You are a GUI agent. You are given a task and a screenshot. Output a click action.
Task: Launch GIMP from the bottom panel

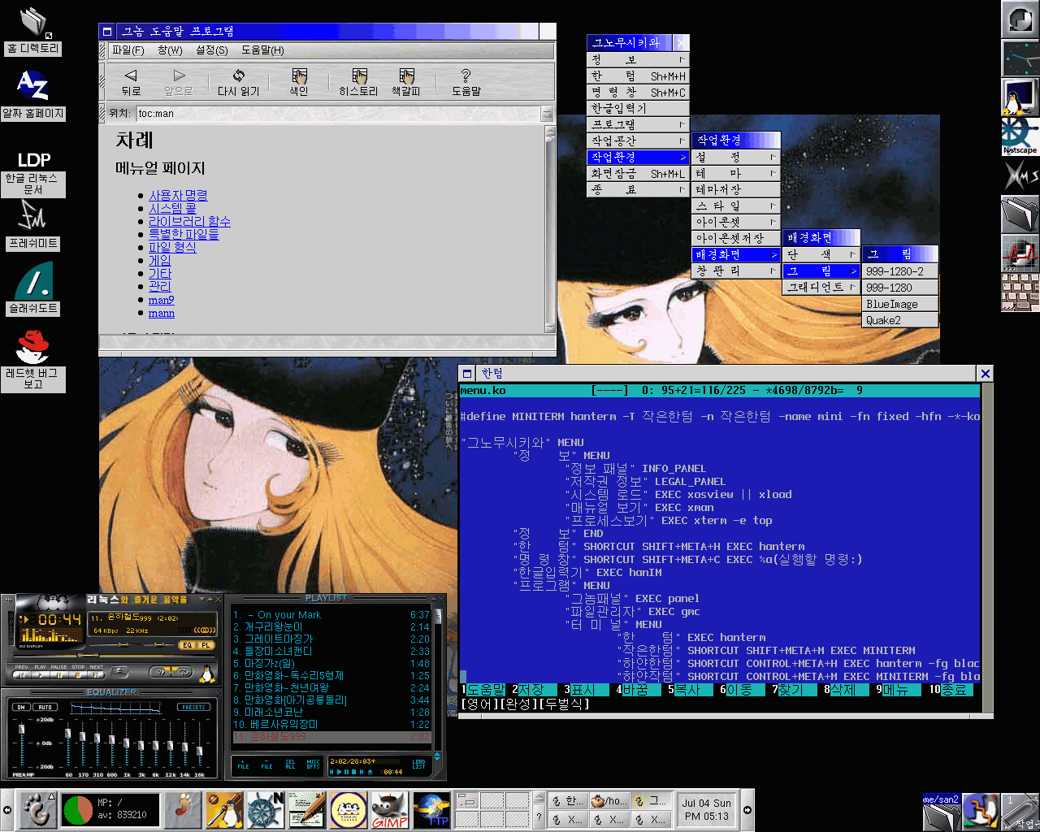click(389, 810)
